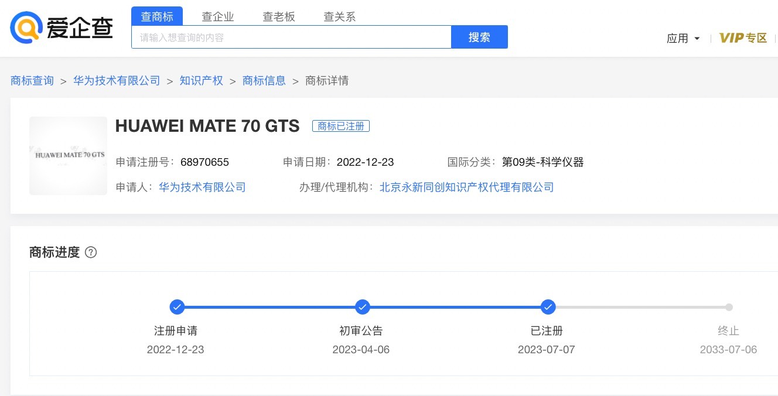
Task: Select the 查商标 search tab
Action: [157, 16]
